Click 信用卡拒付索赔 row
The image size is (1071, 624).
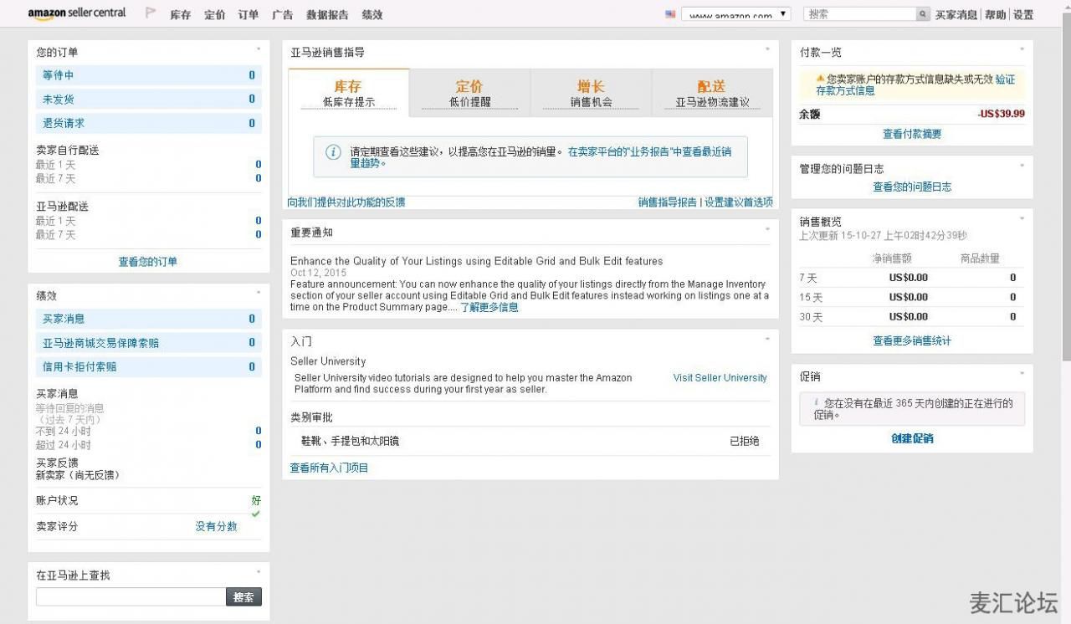coord(149,366)
